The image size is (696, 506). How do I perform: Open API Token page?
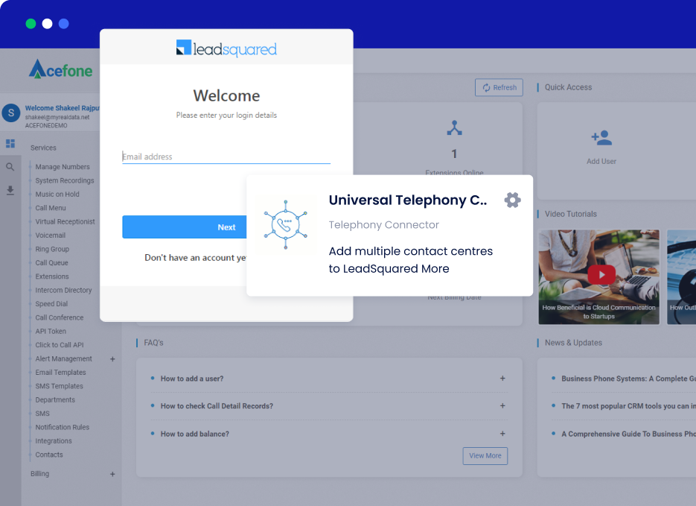click(x=51, y=332)
